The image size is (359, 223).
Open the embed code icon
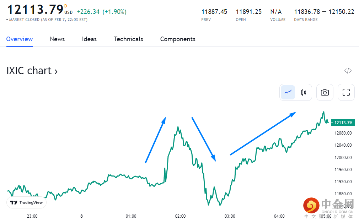(348, 71)
